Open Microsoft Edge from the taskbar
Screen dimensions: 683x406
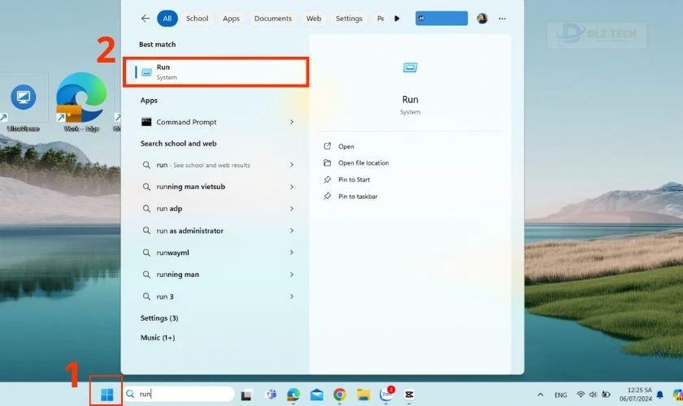[294, 395]
